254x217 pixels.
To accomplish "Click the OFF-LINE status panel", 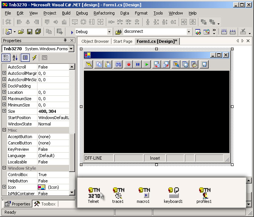I will coord(99,158).
